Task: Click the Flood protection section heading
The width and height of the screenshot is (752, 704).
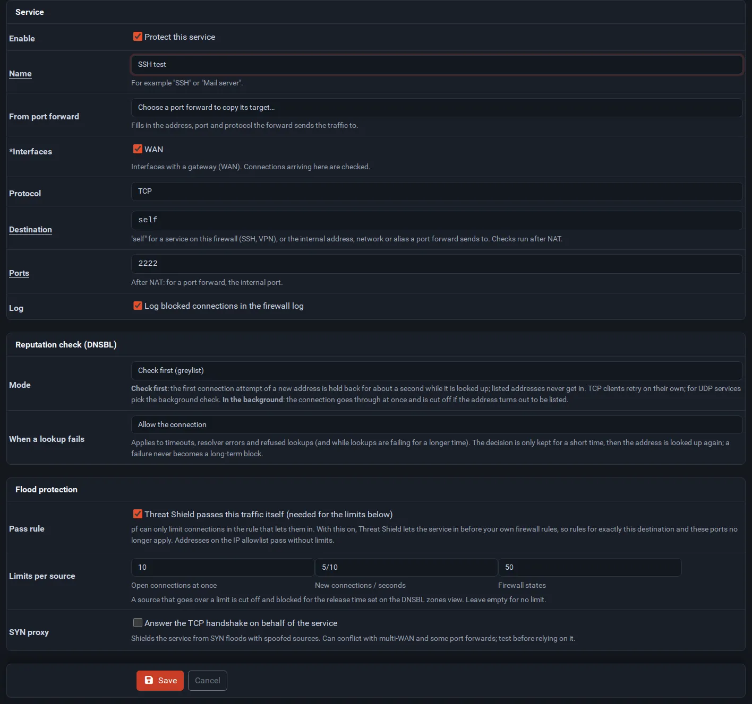Action: coord(46,490)
